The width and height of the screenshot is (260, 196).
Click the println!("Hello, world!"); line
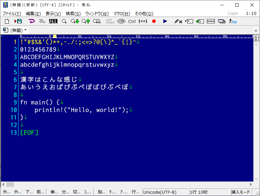[81, 110]
